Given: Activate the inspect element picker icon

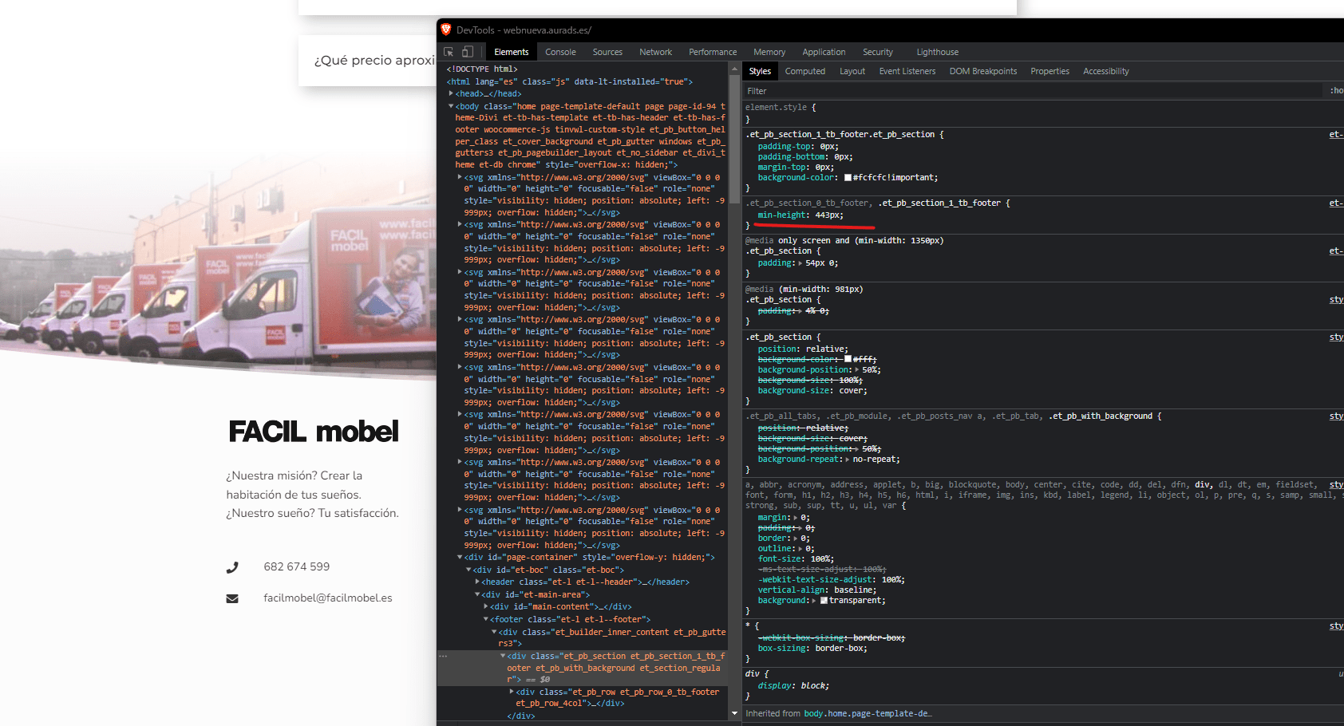Looking at the screenshot, I should pos(449,52).
